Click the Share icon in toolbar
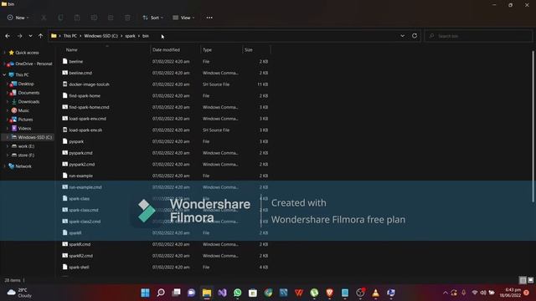 [111, 18]
